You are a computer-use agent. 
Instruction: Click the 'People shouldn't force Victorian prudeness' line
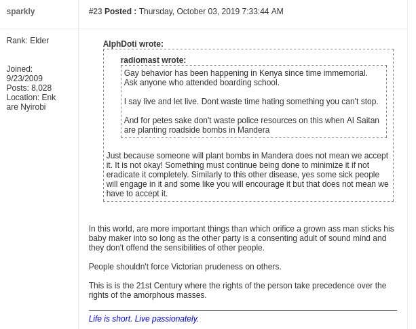(185, 267)
